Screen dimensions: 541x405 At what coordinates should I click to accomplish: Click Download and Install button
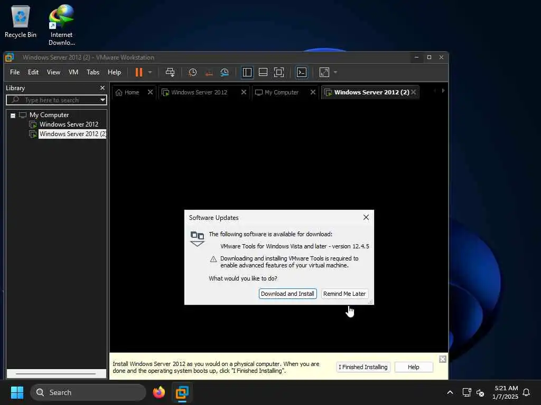point(287,294)
